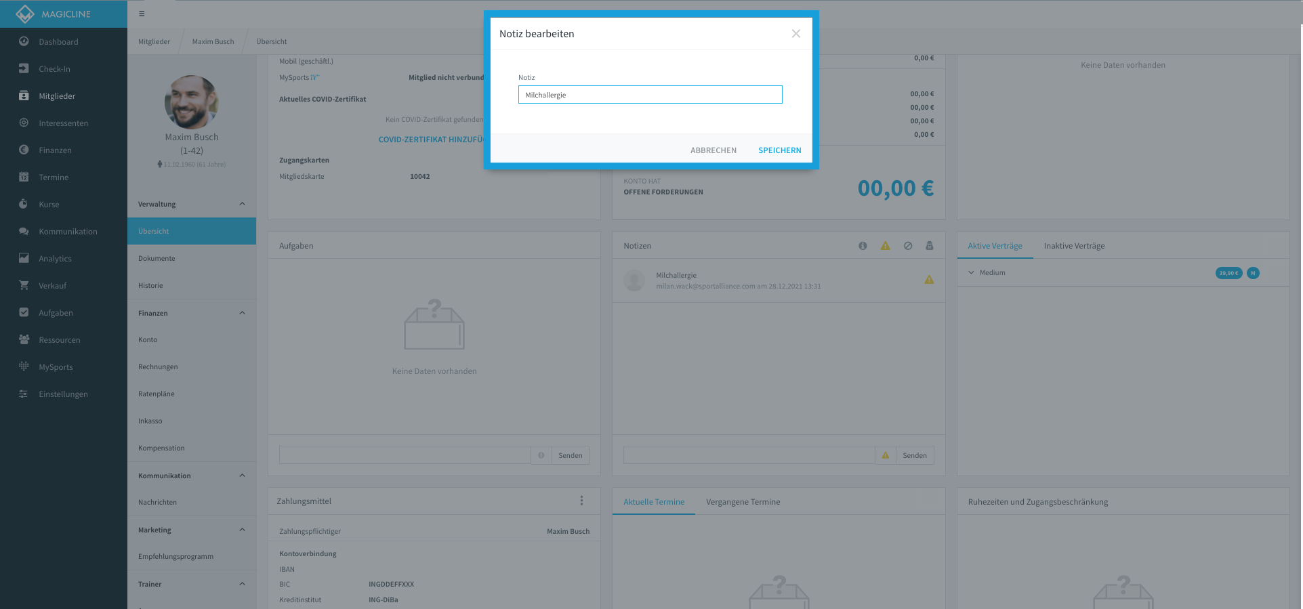The height and width of the screenshot is (609, 1303).
Task: Open the Aufgaben checkmark icon
Action: click(24, 312)
